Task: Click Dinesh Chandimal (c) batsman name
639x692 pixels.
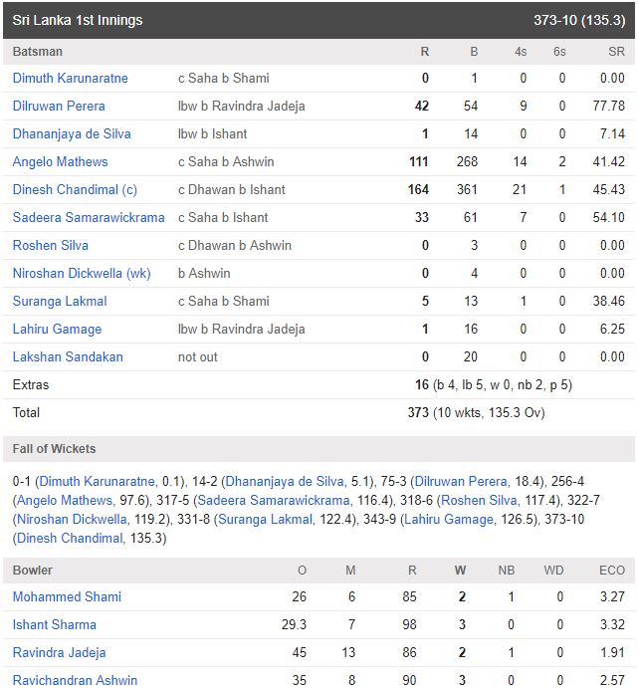Action: pyautogui.click(x=75, y=189)
